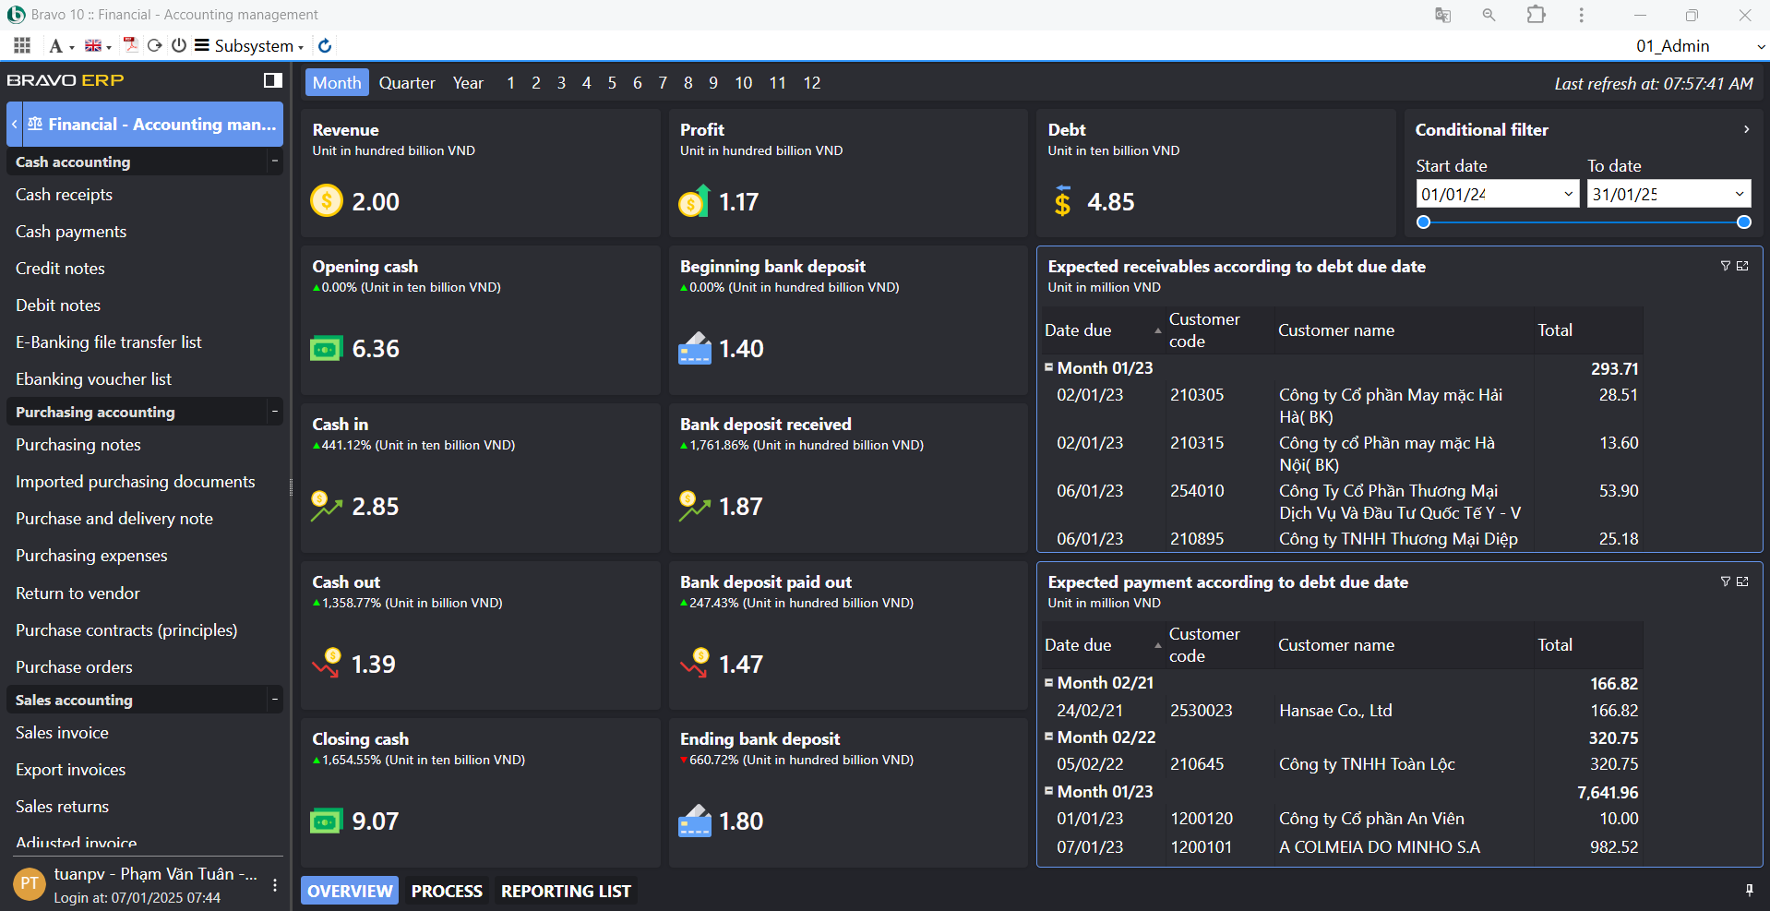Expand the Expected payment panel to fullscreen

pos(1742,581)
